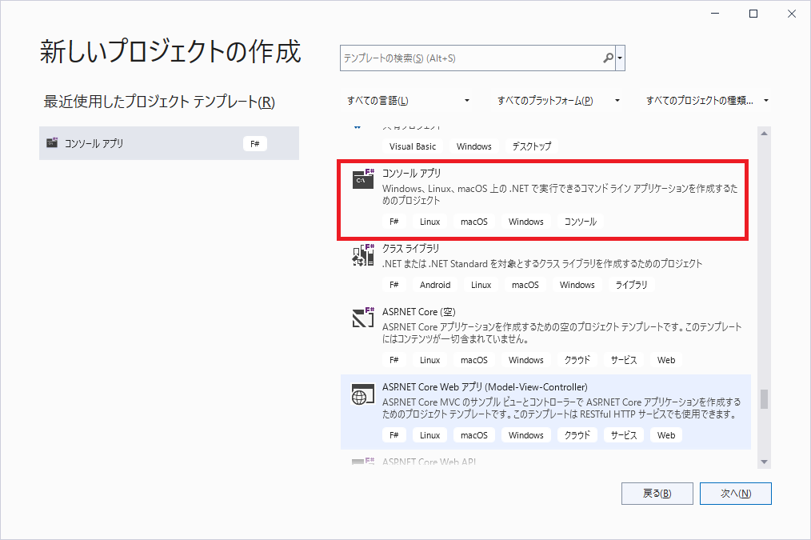Click the 最近使用したプロジェクト テンプレート heading
This screenshot has height=540, width=811.
[x=159, y=102]
